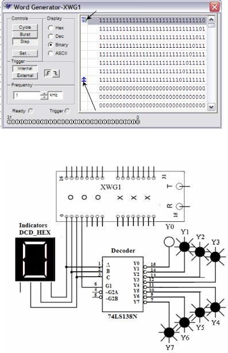
Task: Select External trigger button
Action: click(x=25, y=75)
